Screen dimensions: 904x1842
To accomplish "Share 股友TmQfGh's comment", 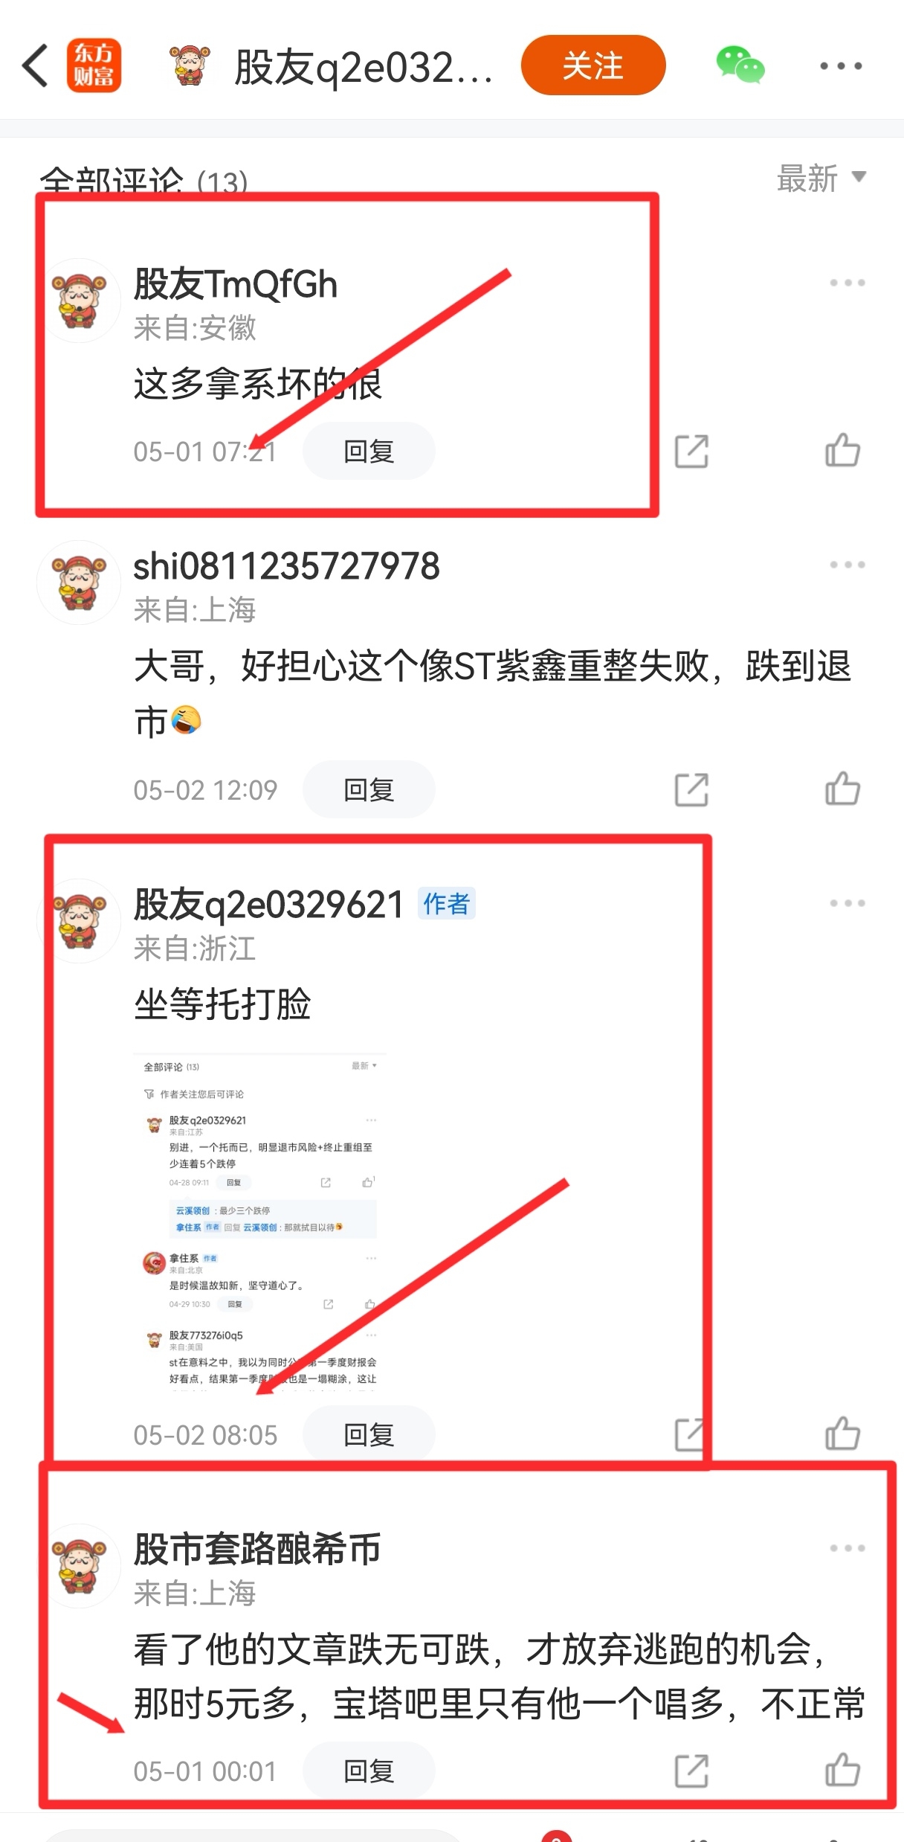I will [691, 452].
